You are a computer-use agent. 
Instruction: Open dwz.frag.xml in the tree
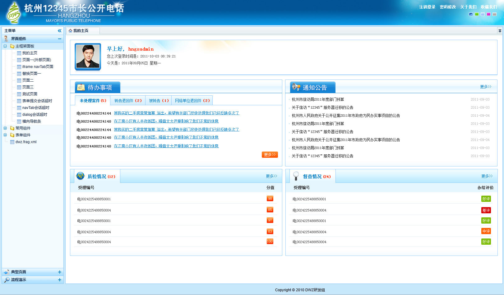tap(26, 142)
